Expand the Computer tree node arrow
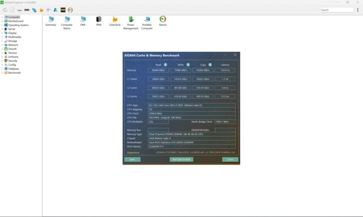The image size is (363, 217). (2, 17)
